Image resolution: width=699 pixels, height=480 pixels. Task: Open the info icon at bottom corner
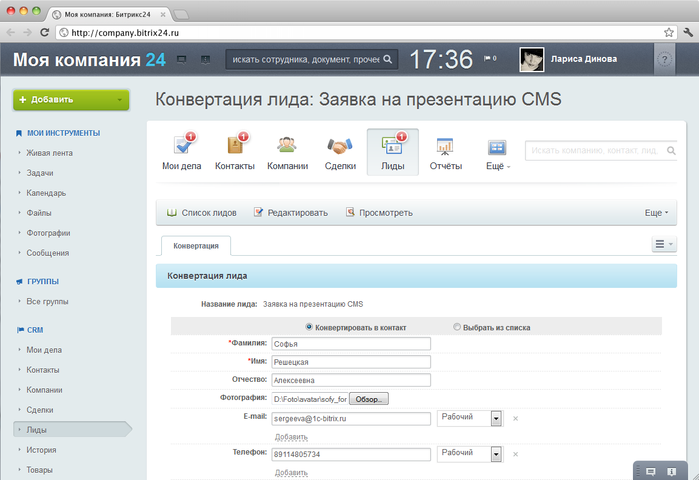coord(672,472)
